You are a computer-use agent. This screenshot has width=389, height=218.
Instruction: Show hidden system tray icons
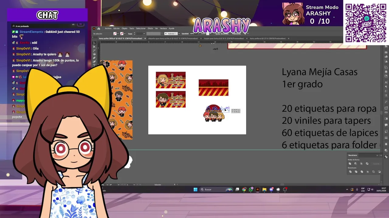click(347, 190)
